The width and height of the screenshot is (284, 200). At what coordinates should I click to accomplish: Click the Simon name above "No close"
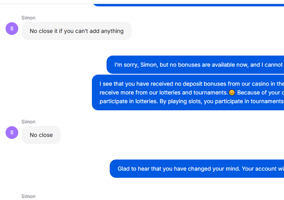29,122
